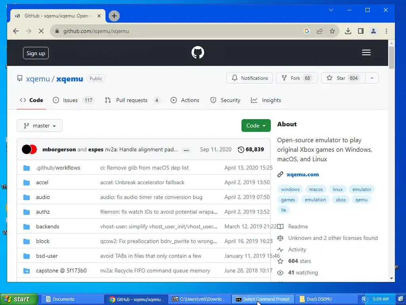Open the Readme link
Screen dimensions: 406x305
point(298,226)
